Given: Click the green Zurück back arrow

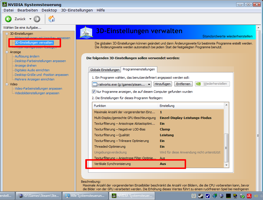Looking at the screenshot, I should [8, 19].
